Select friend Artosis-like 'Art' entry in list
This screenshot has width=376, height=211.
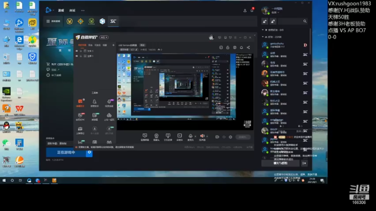coord(285,121)
